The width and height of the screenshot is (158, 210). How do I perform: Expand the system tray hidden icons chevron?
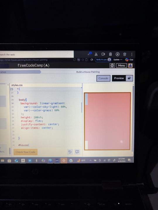tap(90, 160)
